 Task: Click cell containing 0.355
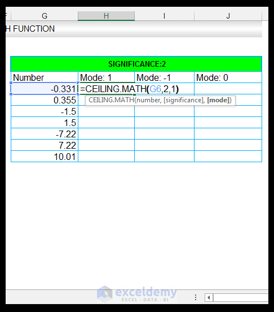point(45,100)
